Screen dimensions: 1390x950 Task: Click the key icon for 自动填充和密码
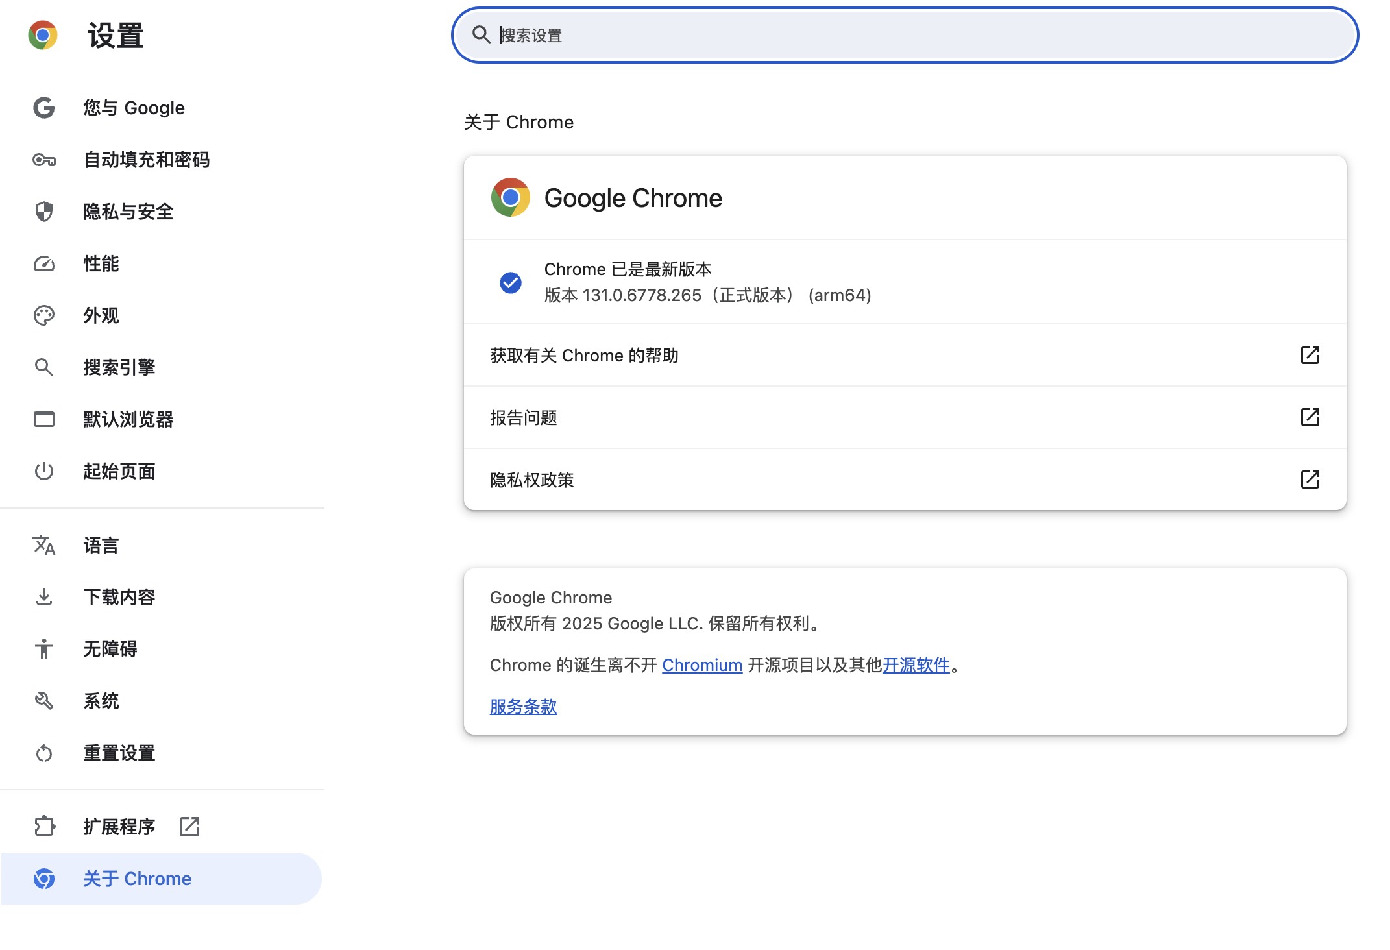click(x=44, y=160)
